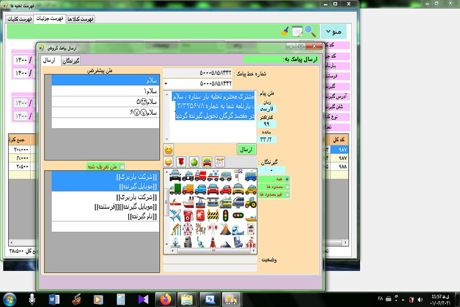Click the broom clear icon in toolbar
This screenshot has height=307, width=460.
pos(285,31)
